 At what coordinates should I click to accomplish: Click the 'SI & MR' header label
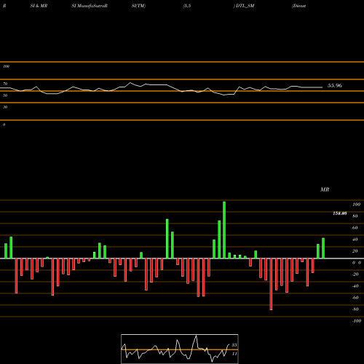coord(39,6)
